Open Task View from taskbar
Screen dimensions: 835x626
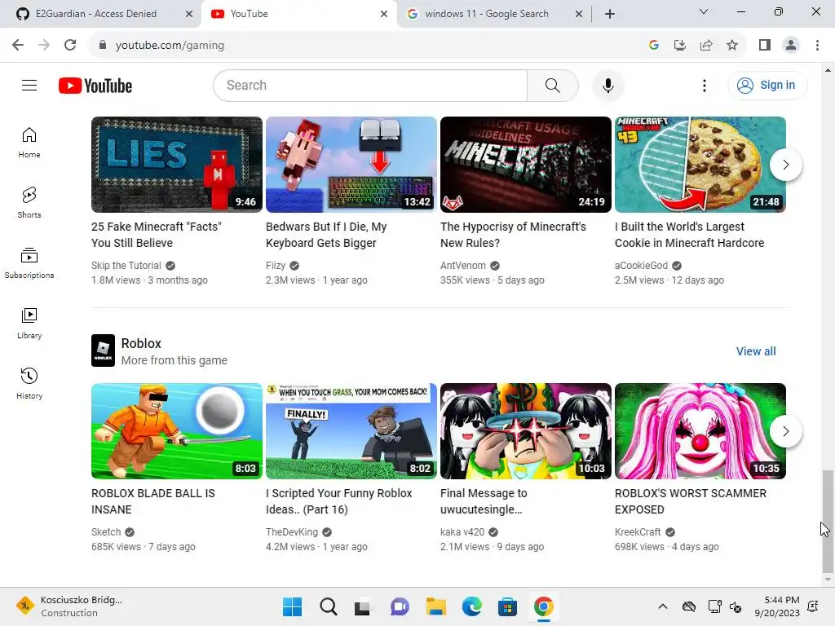coord(363,606)
